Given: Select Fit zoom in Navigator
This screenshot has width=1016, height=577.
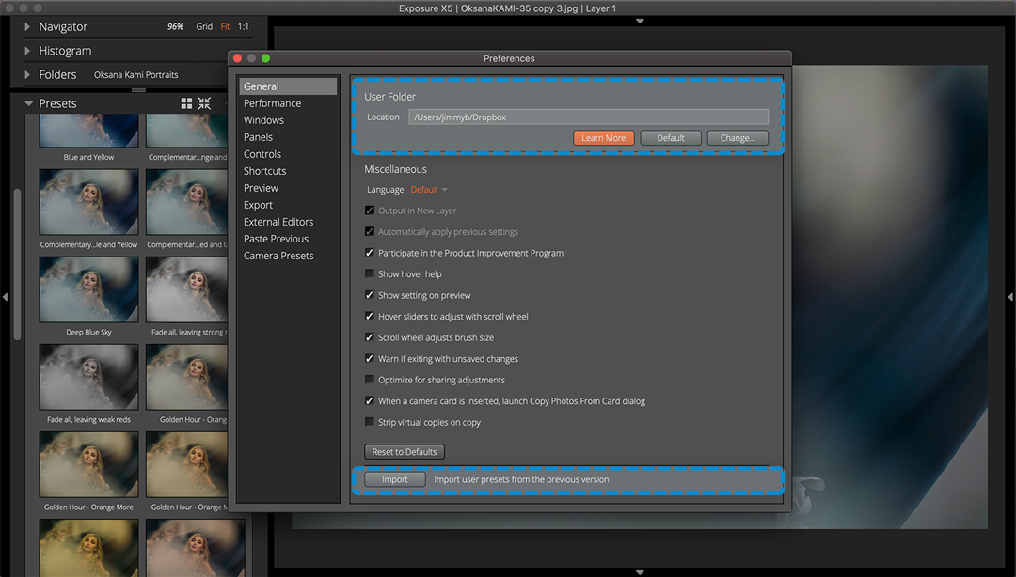Looking at the screenshot, I should 225,27.
